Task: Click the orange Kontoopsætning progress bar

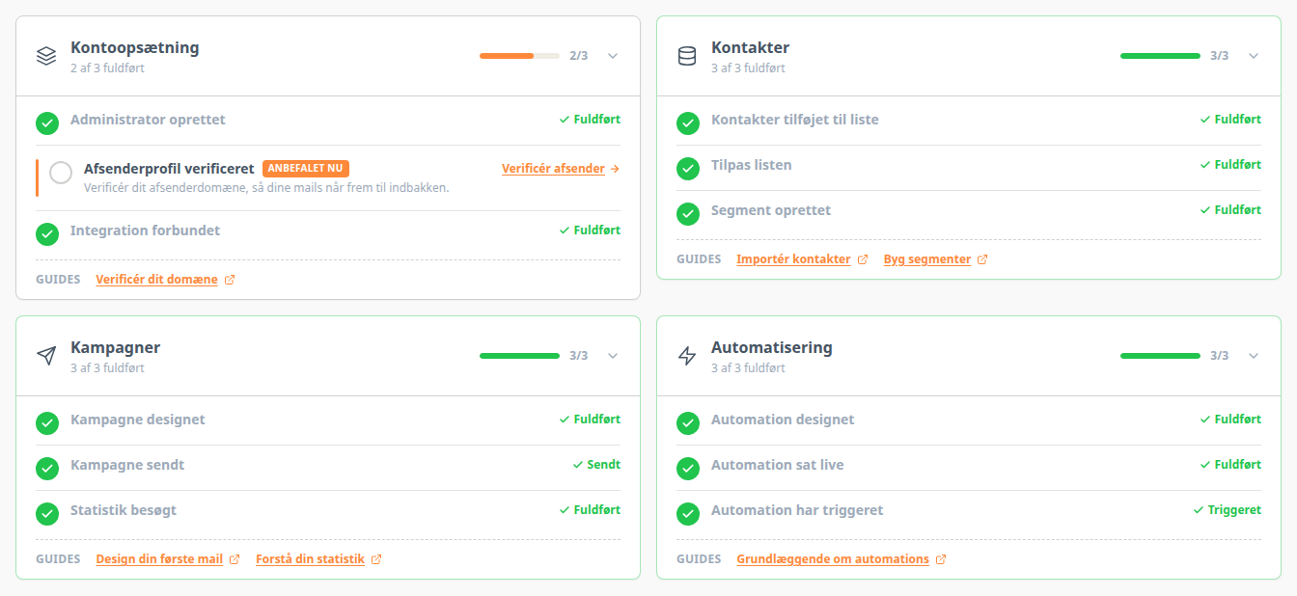Action: tap(519, 56)
